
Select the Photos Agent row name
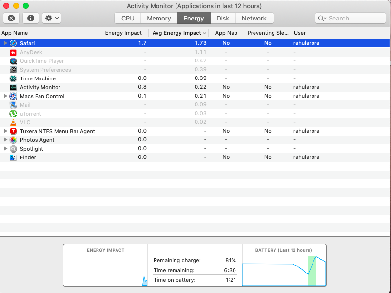(x=37, y=140)
